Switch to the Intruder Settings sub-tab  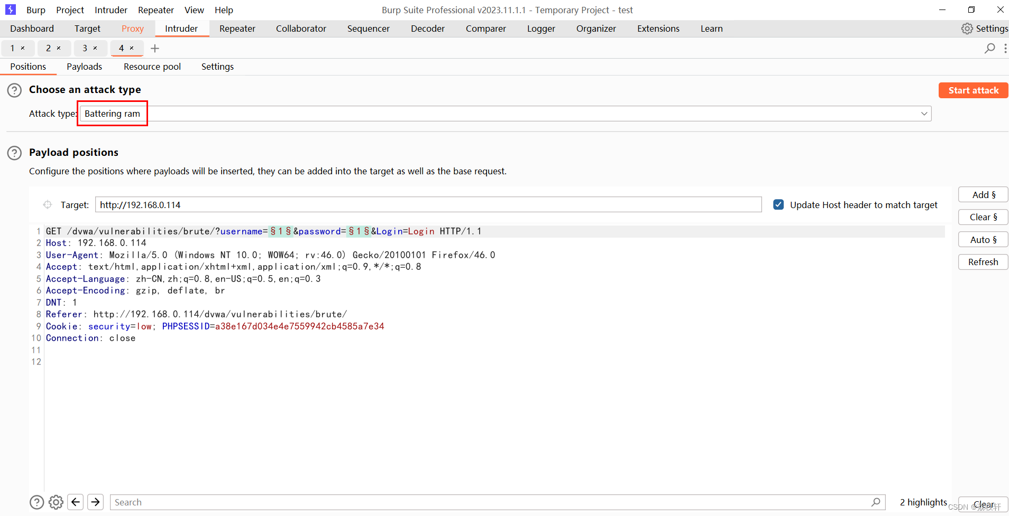pos(217,67)
